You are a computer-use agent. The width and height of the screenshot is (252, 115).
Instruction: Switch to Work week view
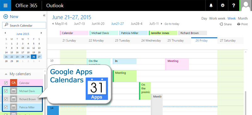coord(217,18)
